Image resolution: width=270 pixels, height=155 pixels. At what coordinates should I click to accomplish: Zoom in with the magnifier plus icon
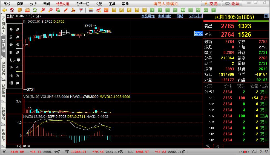click(x=43, y=10)
